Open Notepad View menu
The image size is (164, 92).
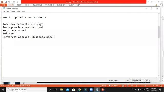18,11
